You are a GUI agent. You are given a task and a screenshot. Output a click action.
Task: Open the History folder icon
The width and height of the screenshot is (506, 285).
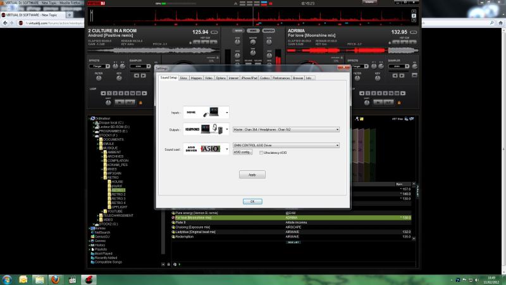[92, 245]
